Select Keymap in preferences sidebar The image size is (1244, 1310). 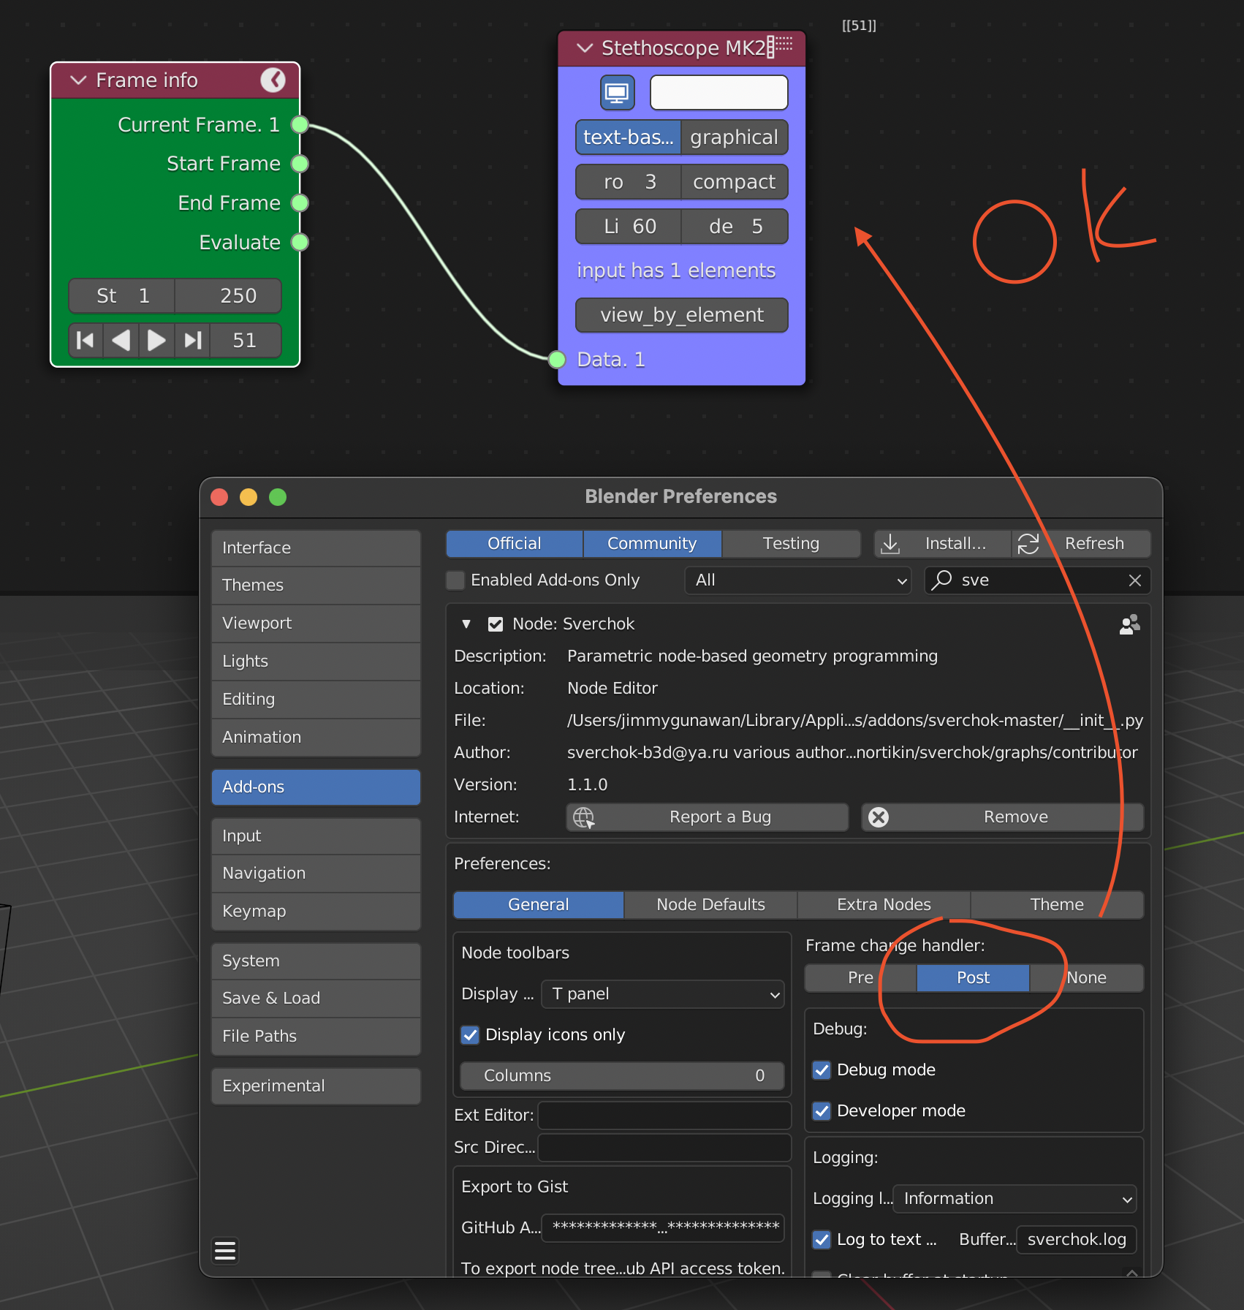click(316, 912)
